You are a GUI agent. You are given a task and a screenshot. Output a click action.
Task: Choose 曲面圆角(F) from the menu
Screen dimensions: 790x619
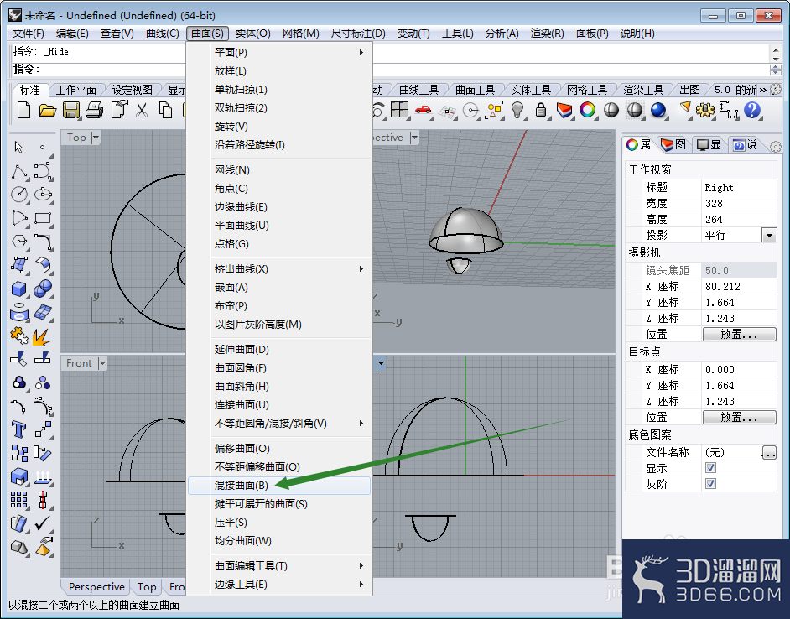pyautogui.click(x=279, y=368)
